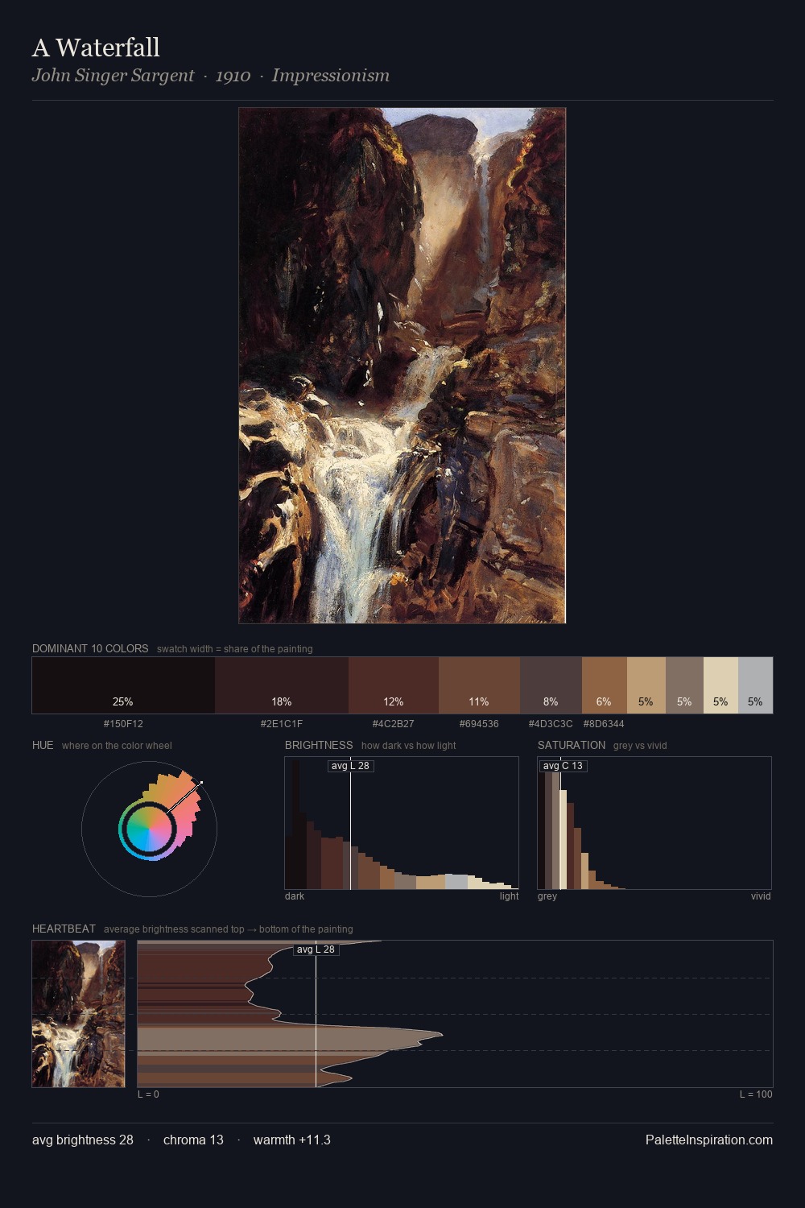
Task: Click the 'grey' axis label
Action: tap(547, 896)
